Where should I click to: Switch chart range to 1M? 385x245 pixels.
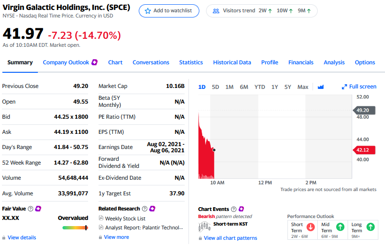tap(229, 87)
